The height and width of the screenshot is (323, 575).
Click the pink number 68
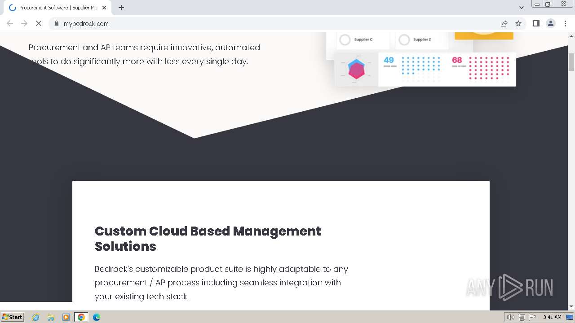[x=457, y=60]
